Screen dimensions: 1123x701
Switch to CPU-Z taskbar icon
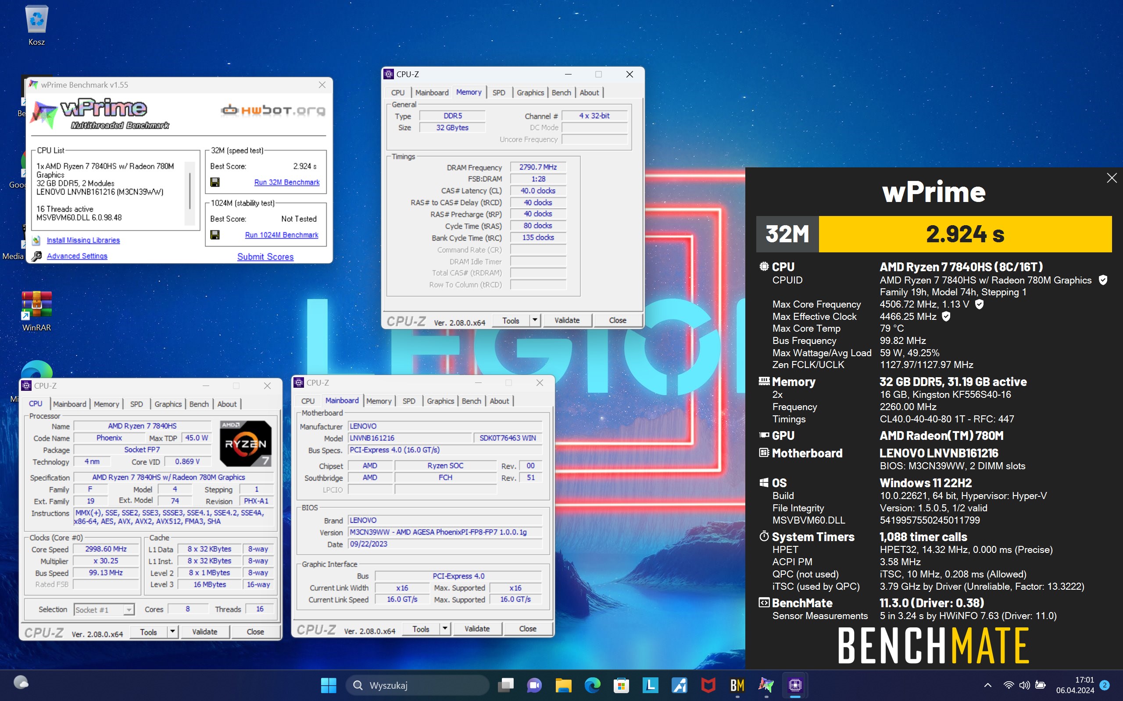(795, 685)
